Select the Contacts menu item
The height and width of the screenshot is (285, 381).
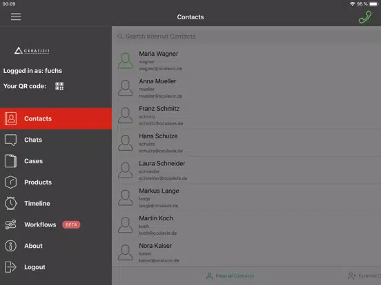click(x=56, y=118)
